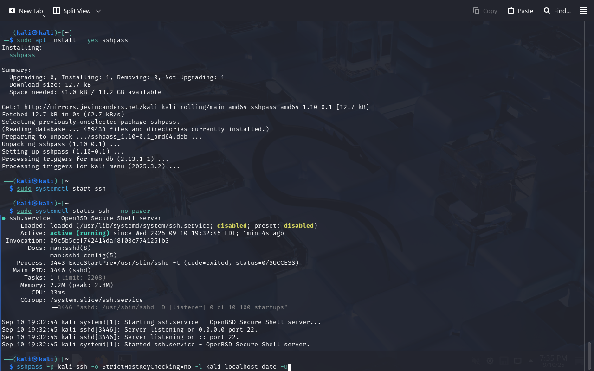Click the 'CPU: 33ms' line
594x371 pixels.
(x=48, y=293)
